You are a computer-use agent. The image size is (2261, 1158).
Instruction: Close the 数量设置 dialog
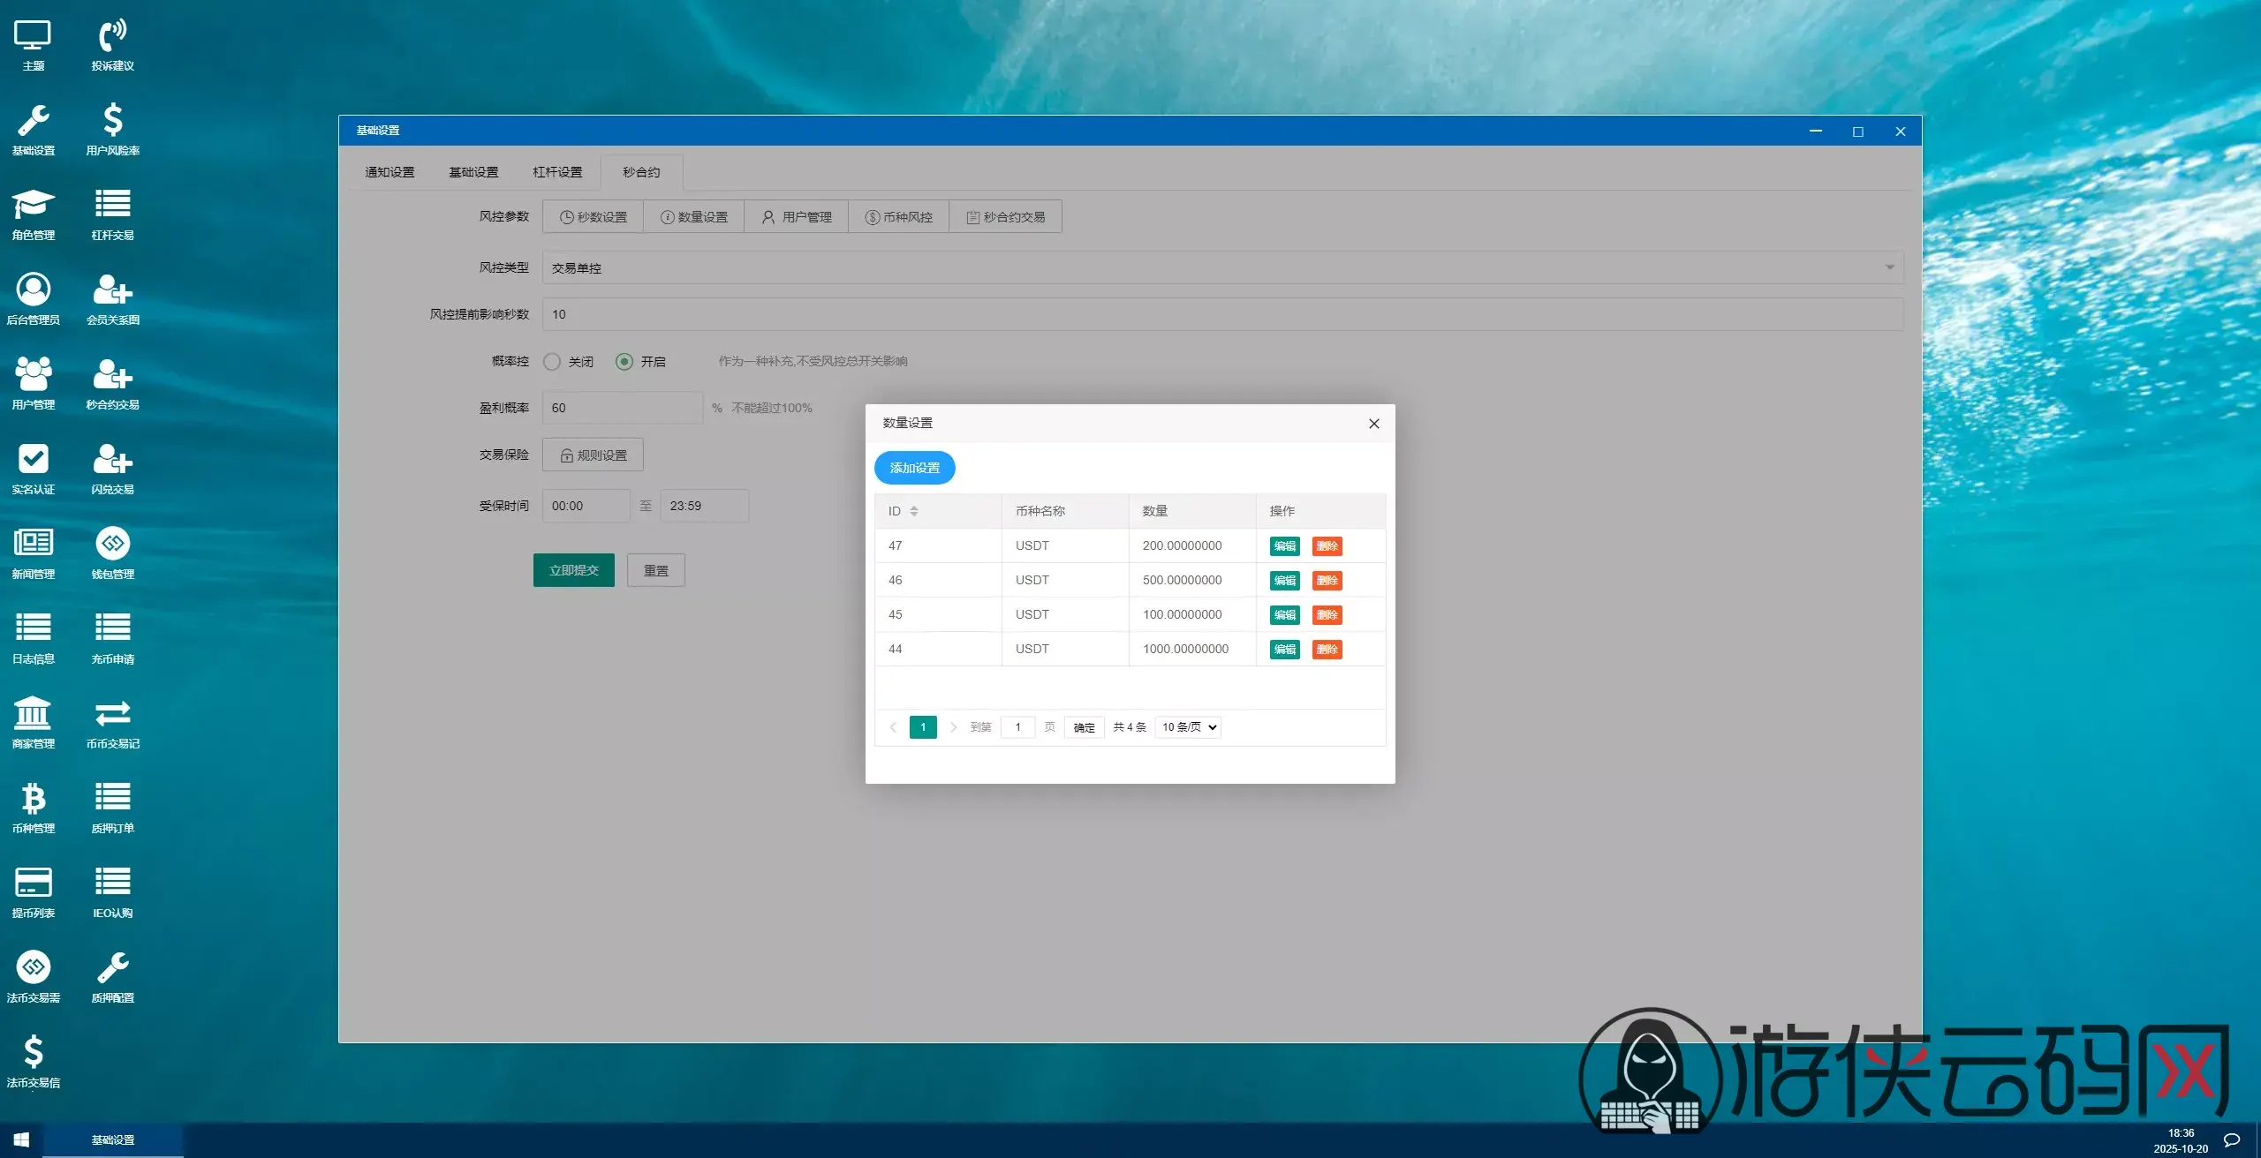pos(1373,424)
